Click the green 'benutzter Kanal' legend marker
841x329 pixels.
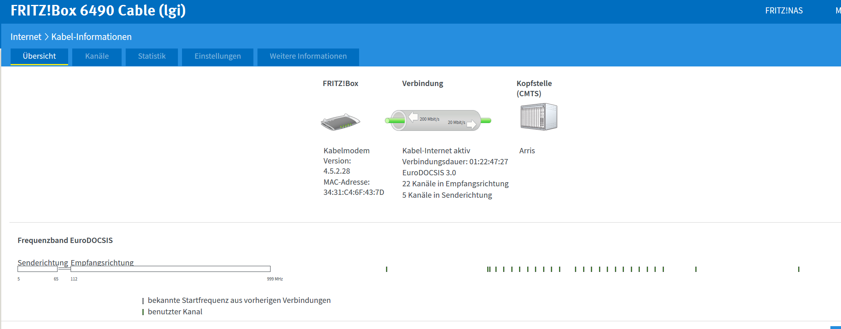click(143, 312)
